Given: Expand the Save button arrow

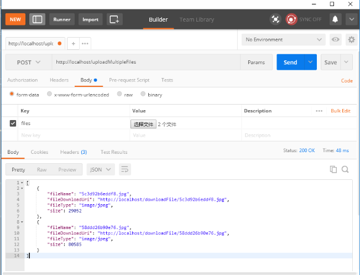Looking at the screenshot, I should pyautogui.click(x=346, y=62).
